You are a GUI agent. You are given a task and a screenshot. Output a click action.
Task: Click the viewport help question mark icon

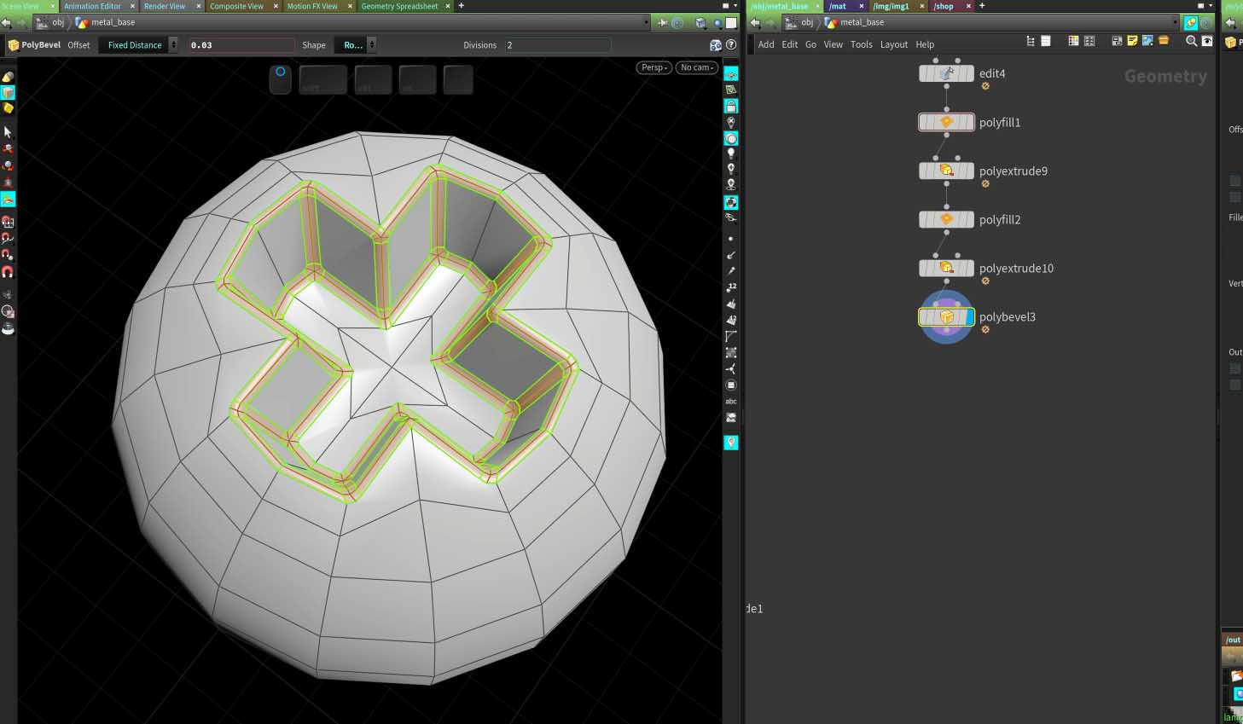click(x=731, y=45)
